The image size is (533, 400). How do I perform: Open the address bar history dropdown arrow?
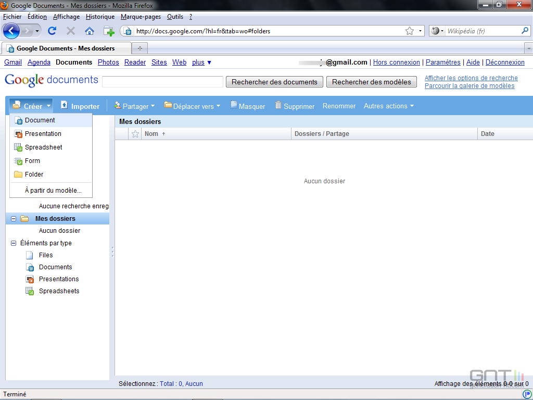click(x=420, y=31)
